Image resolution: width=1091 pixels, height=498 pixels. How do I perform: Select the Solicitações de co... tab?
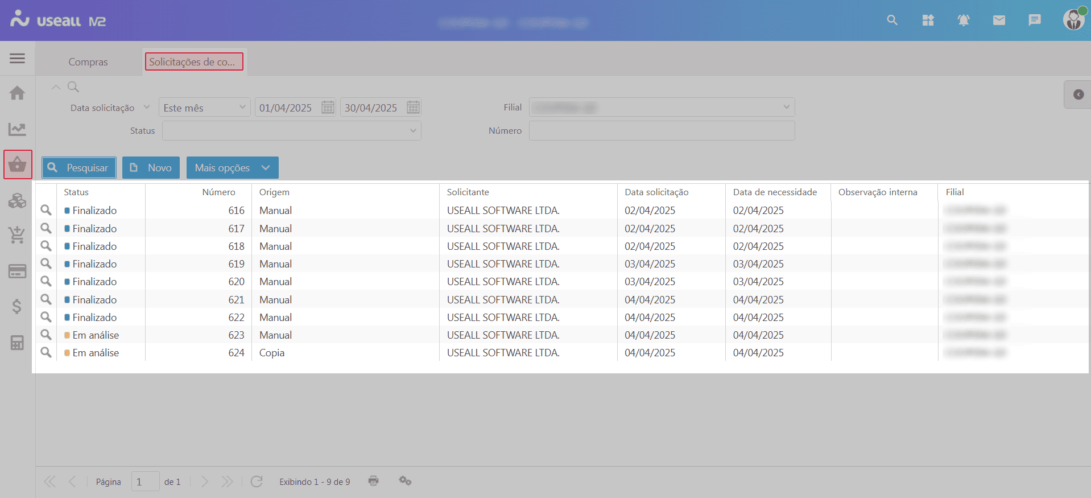tap(193, 61)
